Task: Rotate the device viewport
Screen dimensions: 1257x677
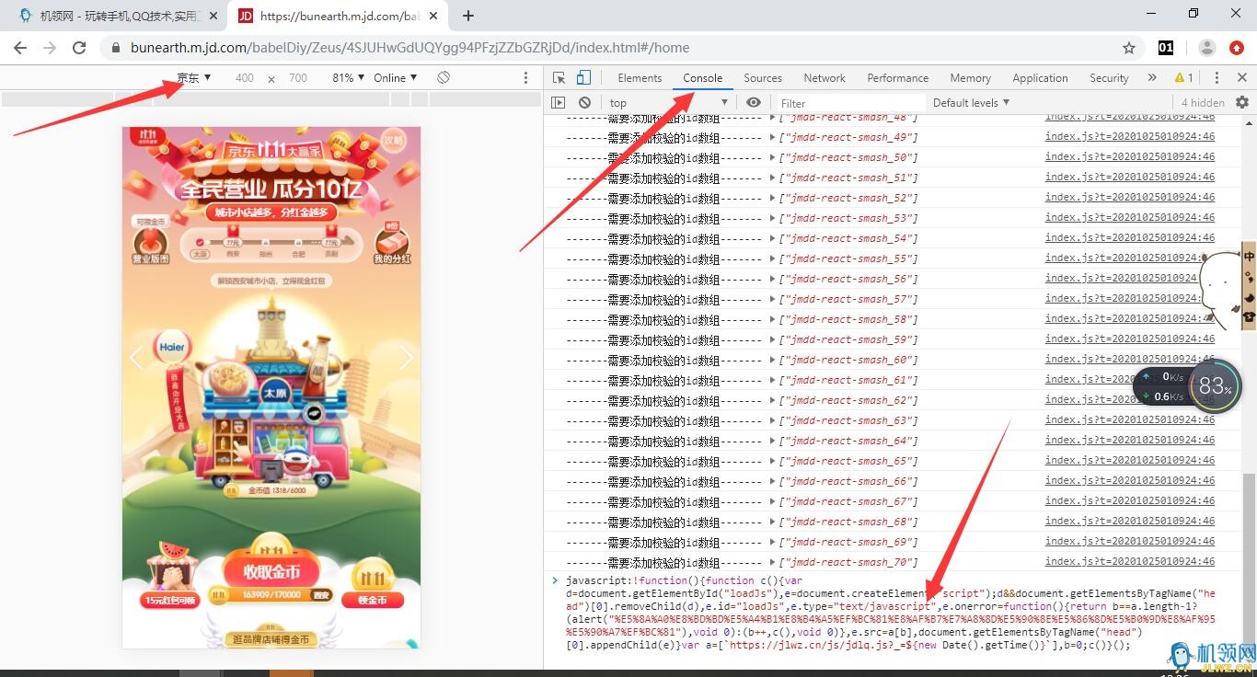Action: tap(444, 78)
